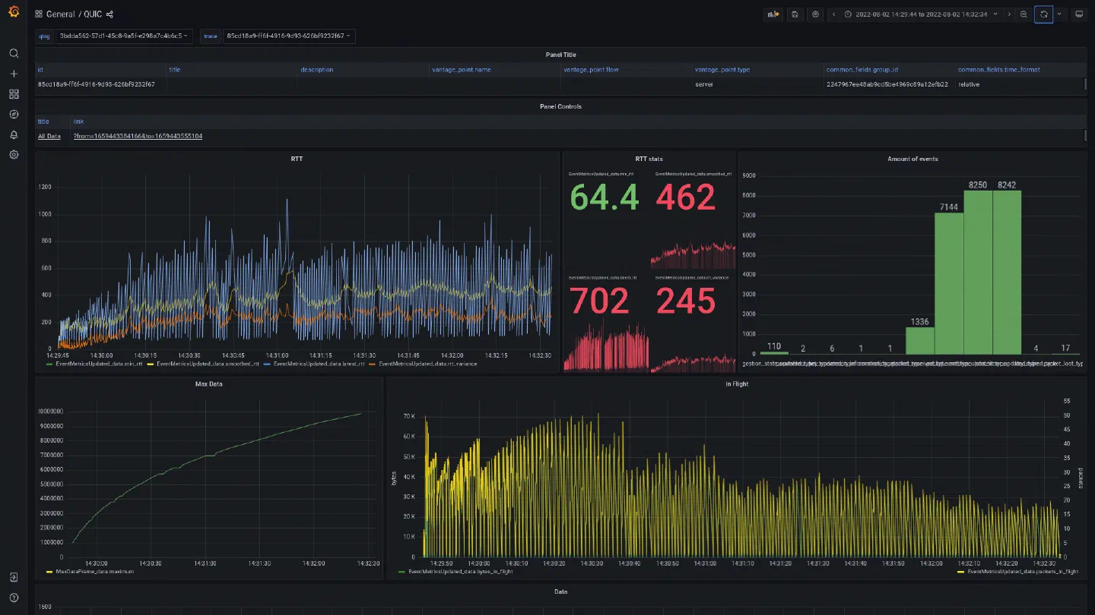Move time range forwards with right chevron
The image size is (1095, 615).
1009,14
